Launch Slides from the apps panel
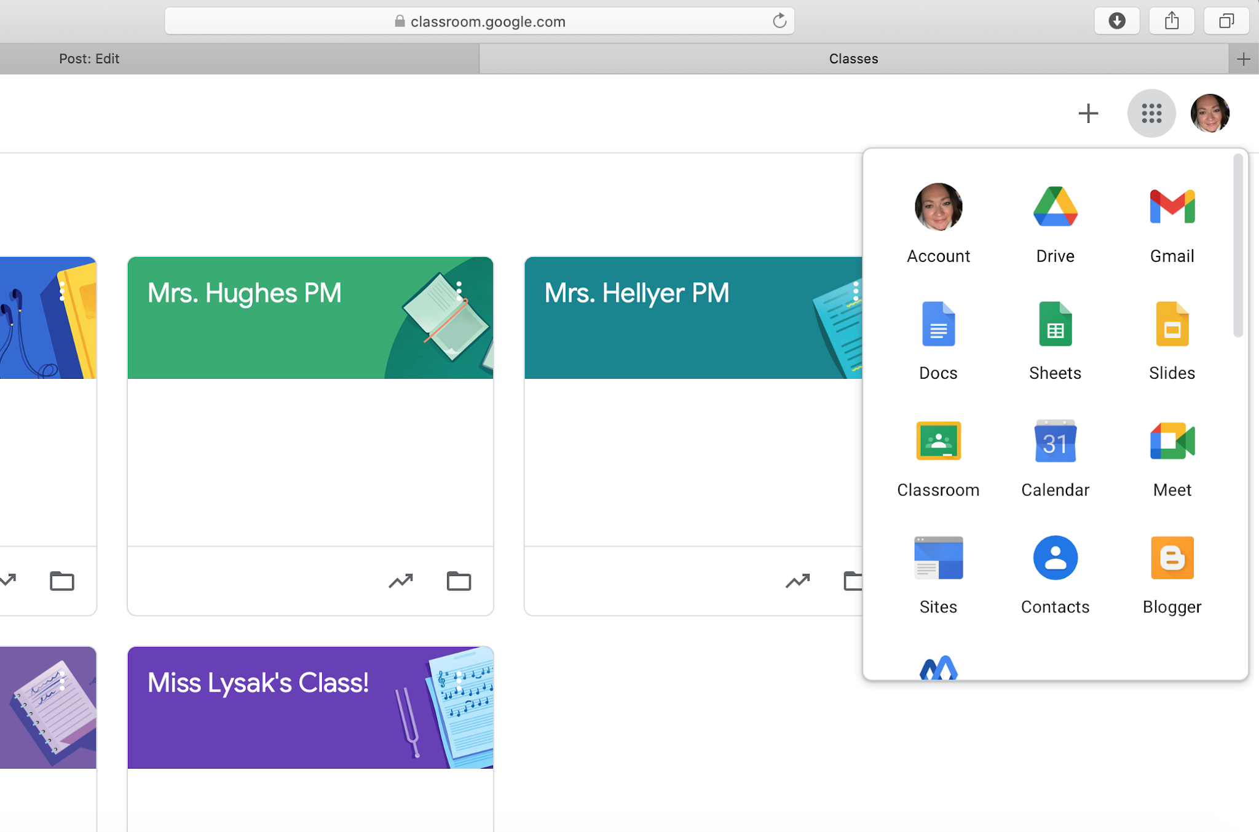 coord(1172,341)
